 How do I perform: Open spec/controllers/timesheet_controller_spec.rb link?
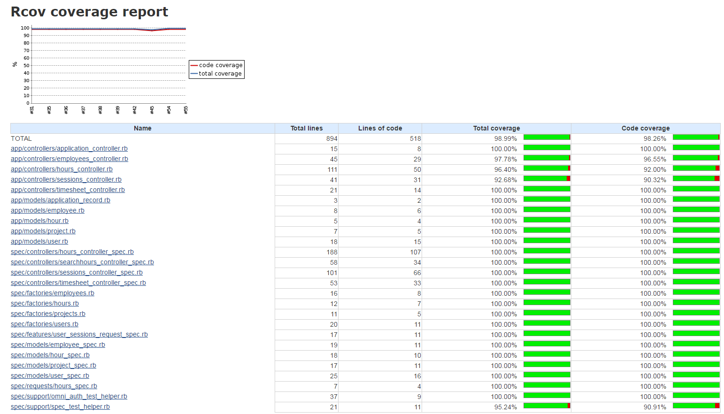[x=78, y=283]
